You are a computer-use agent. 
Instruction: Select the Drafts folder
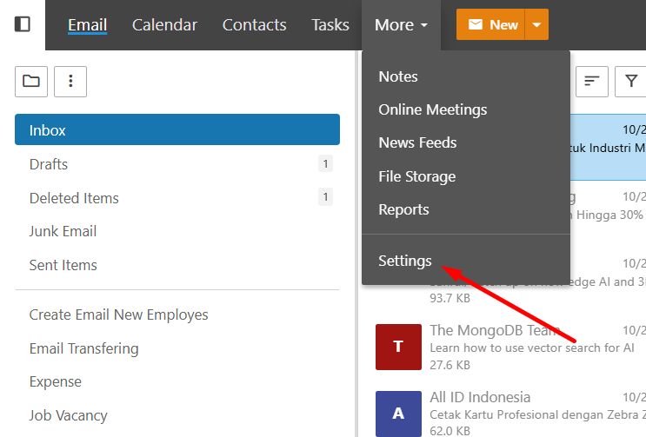(49, 164)
